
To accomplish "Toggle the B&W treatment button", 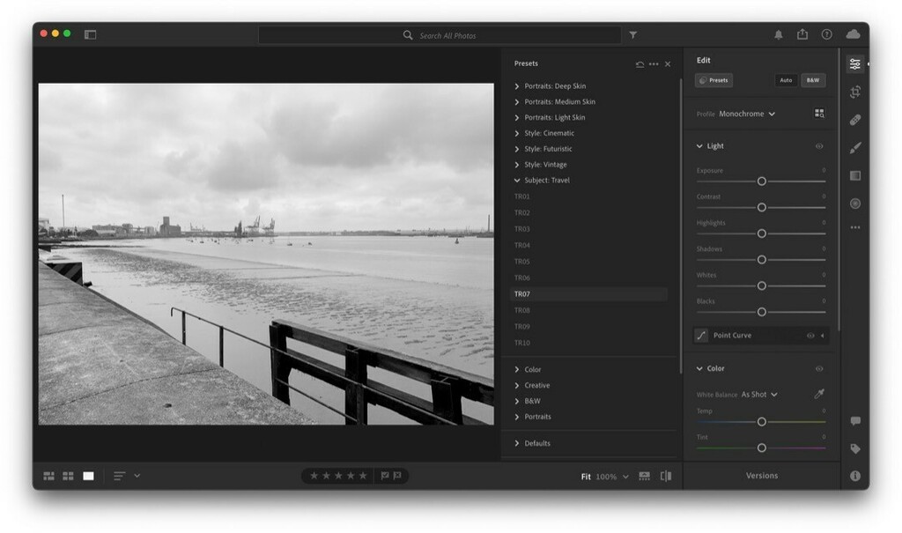I will tap(813, 80).
